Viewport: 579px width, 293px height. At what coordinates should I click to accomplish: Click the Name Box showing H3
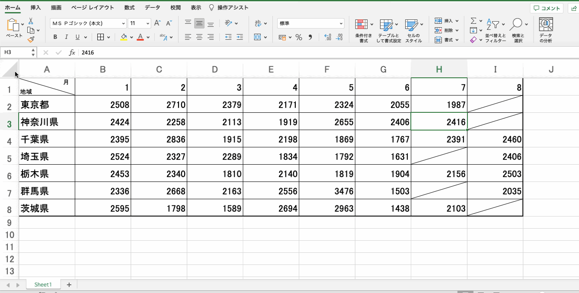point(16,52)
